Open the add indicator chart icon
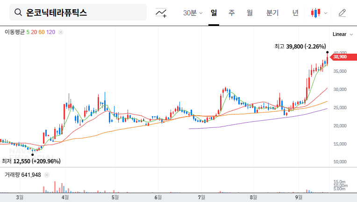Screen dimensions: 357x202 161,13
